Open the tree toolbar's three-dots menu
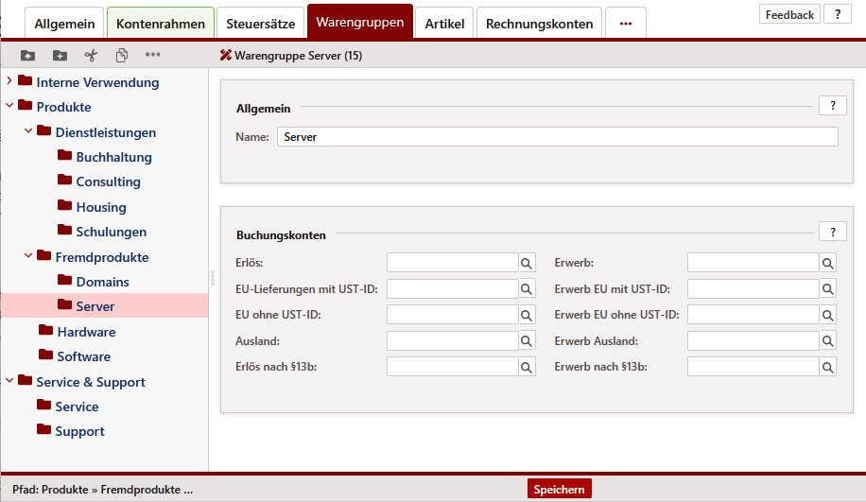Screen dimensions: 866x502 (152, 56)
